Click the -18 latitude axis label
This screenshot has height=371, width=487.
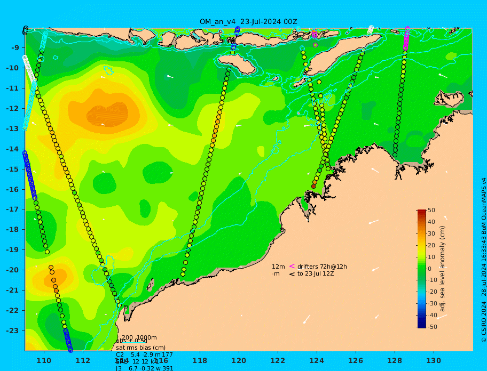12,230
